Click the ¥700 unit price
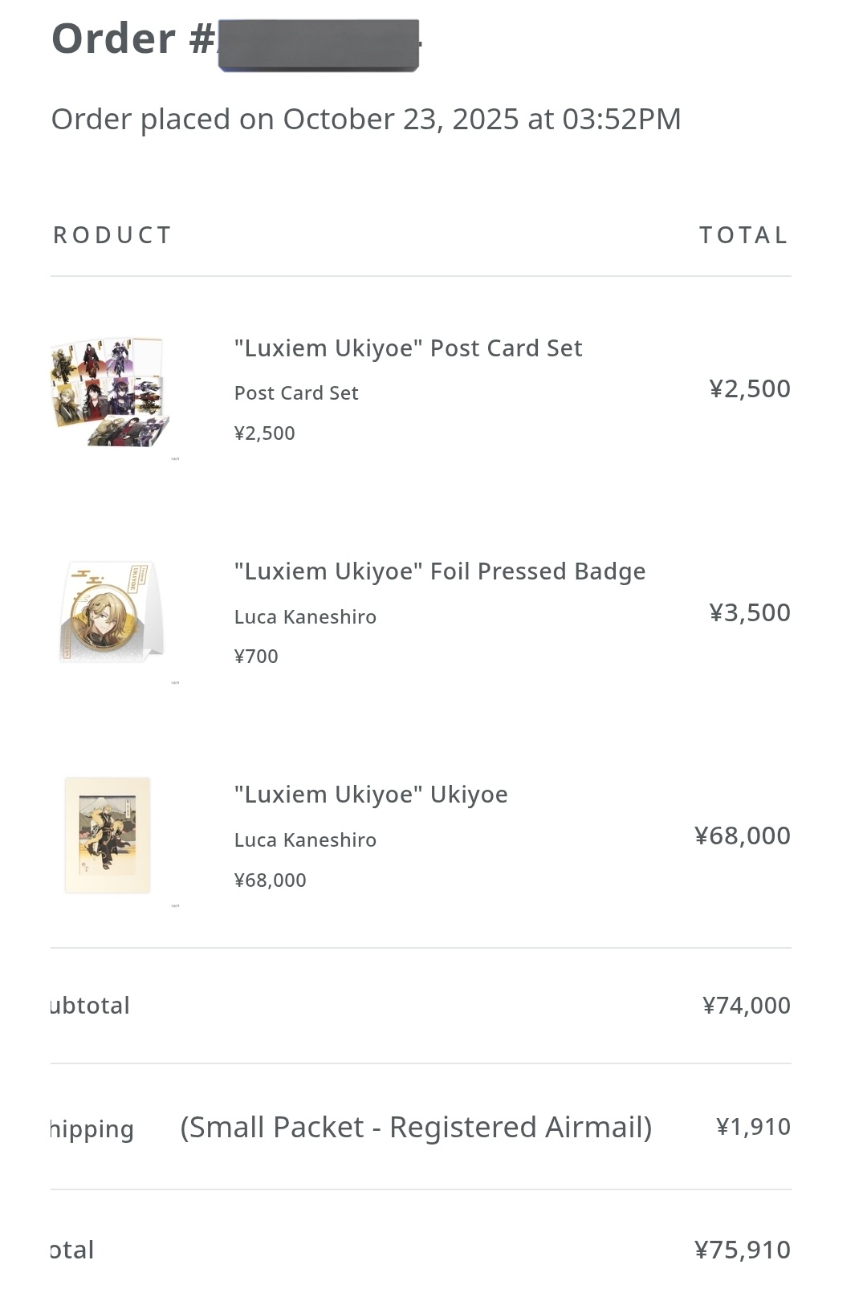Image resolution: width=867 pixels, height=1301 pixels. click(256, 657)
